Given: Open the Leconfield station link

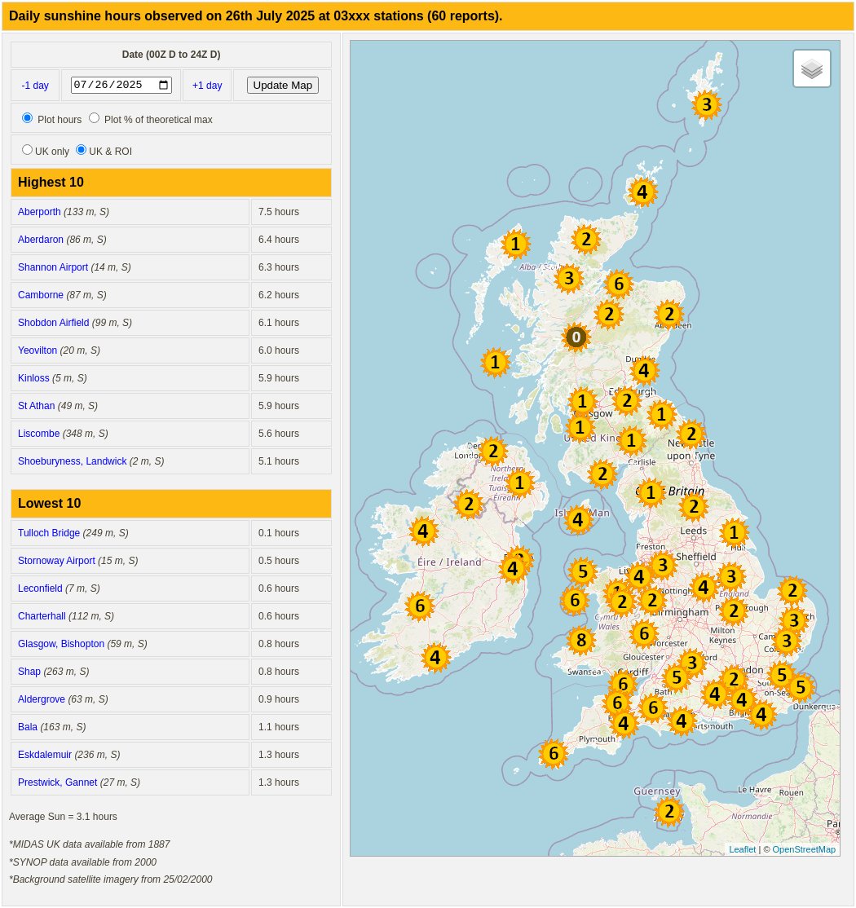Looking at the screenshot, I should (x=40, y=589).
